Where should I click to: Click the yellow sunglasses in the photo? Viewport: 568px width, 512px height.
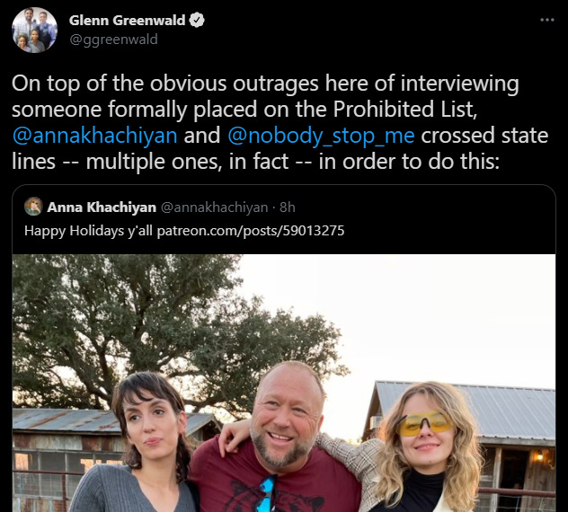(x=422, y=424)
